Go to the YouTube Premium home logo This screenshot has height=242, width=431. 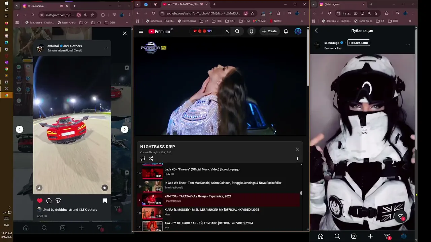click(159, 31)
